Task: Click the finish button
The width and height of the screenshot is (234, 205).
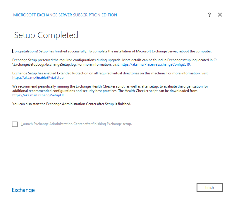Action: coord(209,187)
